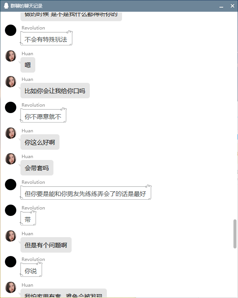
Task: Click the 你这么好啊 message bubble
Action: [x=40, y=142]
